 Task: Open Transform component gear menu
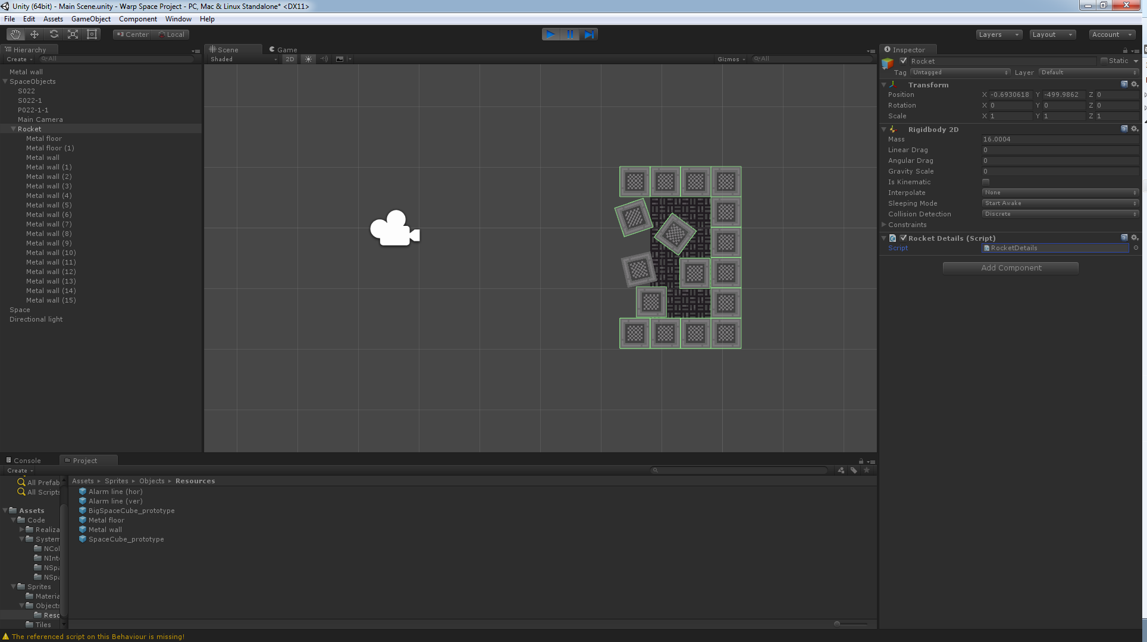point(1135,84)
